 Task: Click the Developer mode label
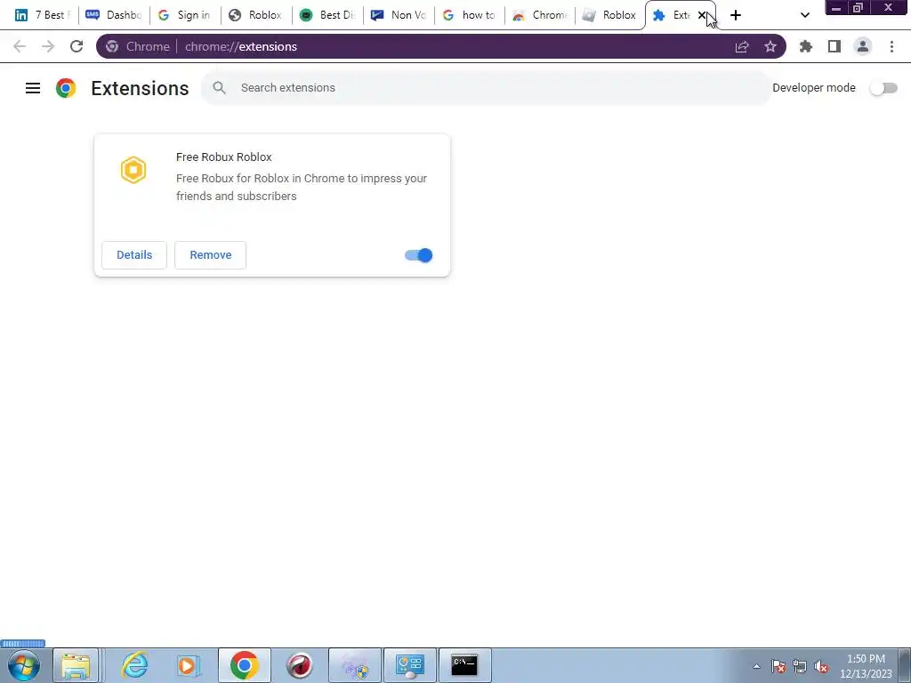(814, 88)
